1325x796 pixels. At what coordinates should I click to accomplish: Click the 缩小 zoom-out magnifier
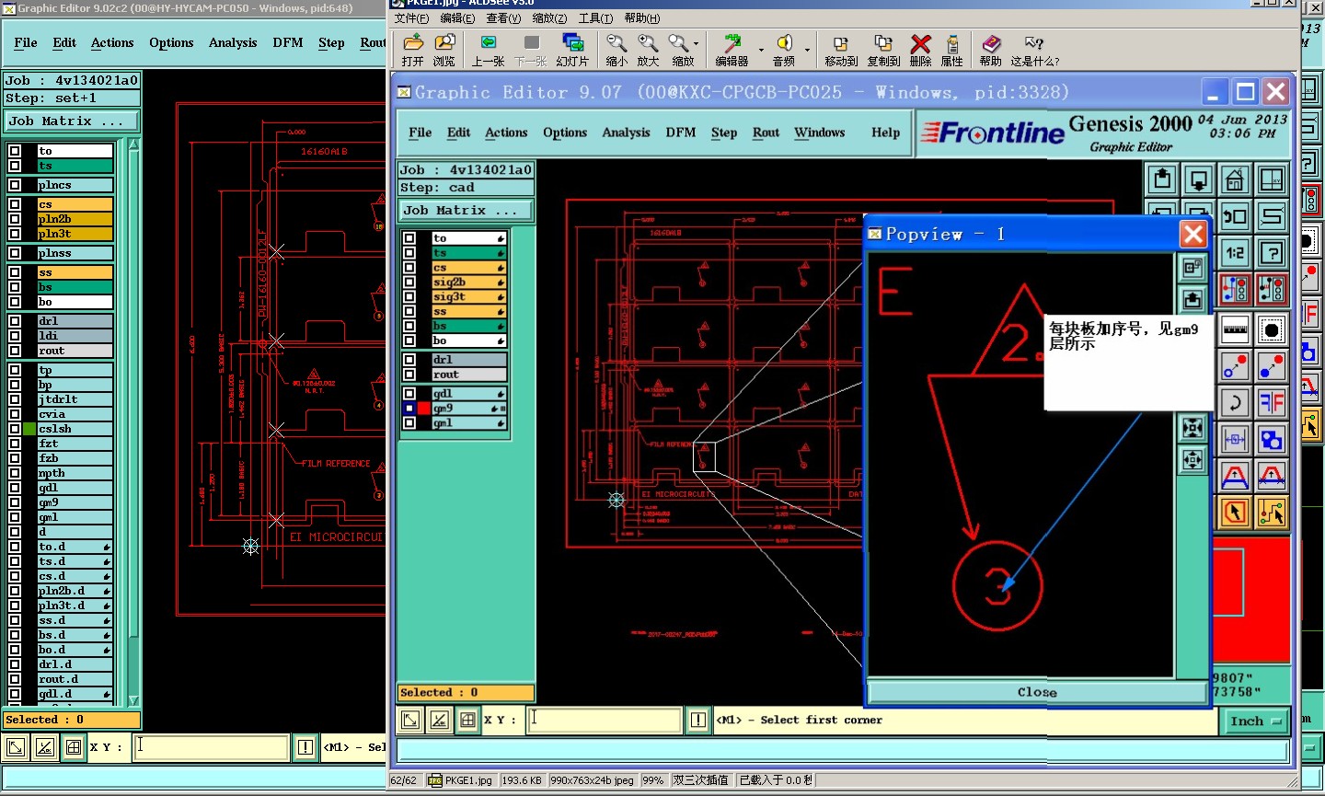pyautogui.click(x=616, y=49)
